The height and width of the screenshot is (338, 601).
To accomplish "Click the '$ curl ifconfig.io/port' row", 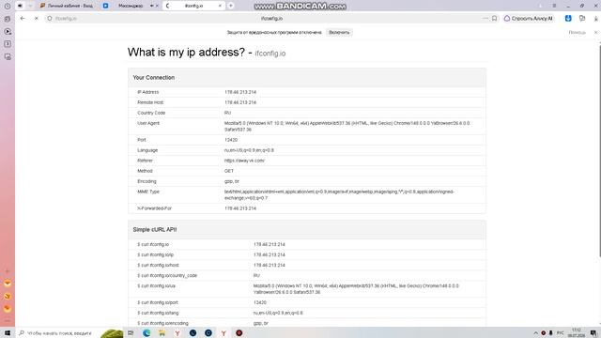I will point(307,302).
